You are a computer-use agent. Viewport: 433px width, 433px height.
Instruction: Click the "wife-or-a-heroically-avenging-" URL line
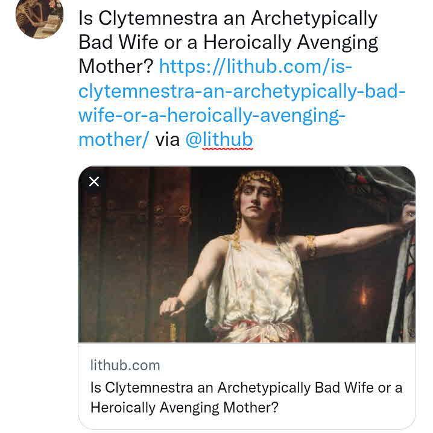coord(212,115)
